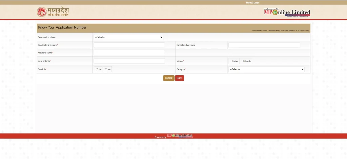Click the MPOnline Limited logo in header

(x=287, y=13)
